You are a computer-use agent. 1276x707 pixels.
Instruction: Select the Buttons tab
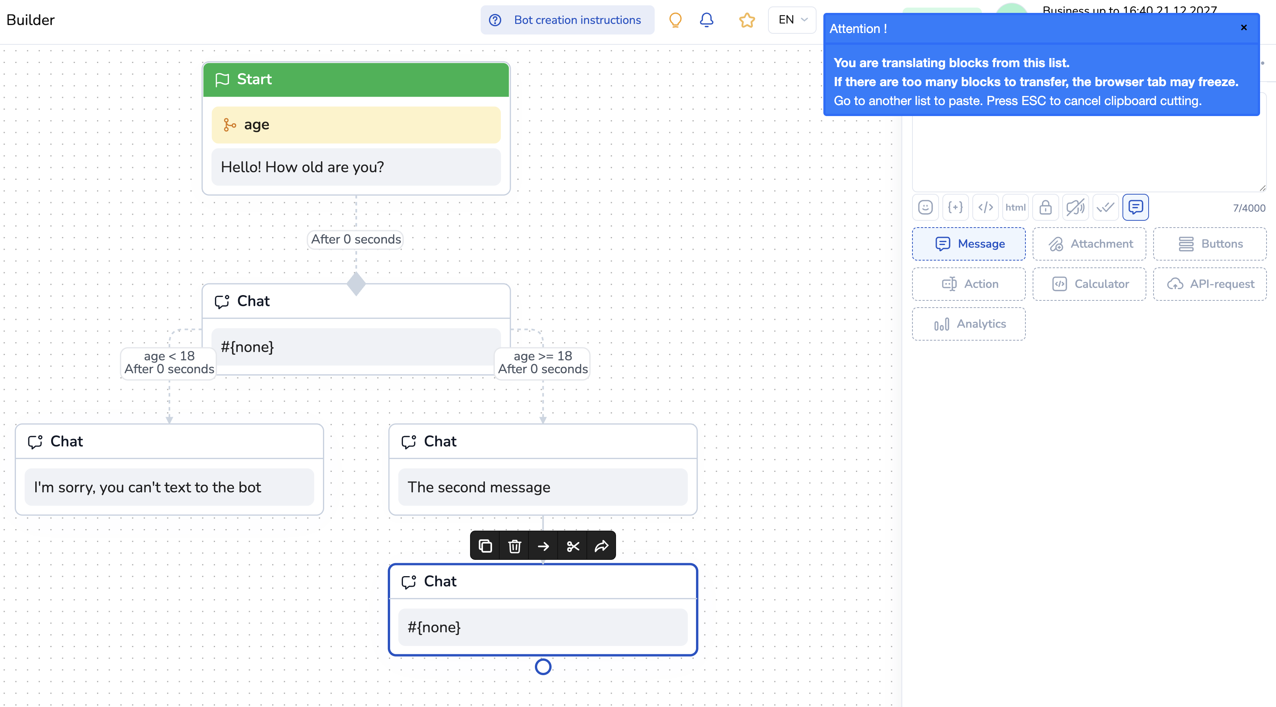tap(1210, 244)
